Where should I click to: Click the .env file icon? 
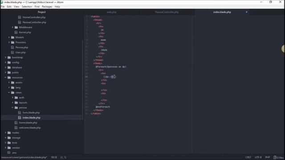[x=9, y=153]
